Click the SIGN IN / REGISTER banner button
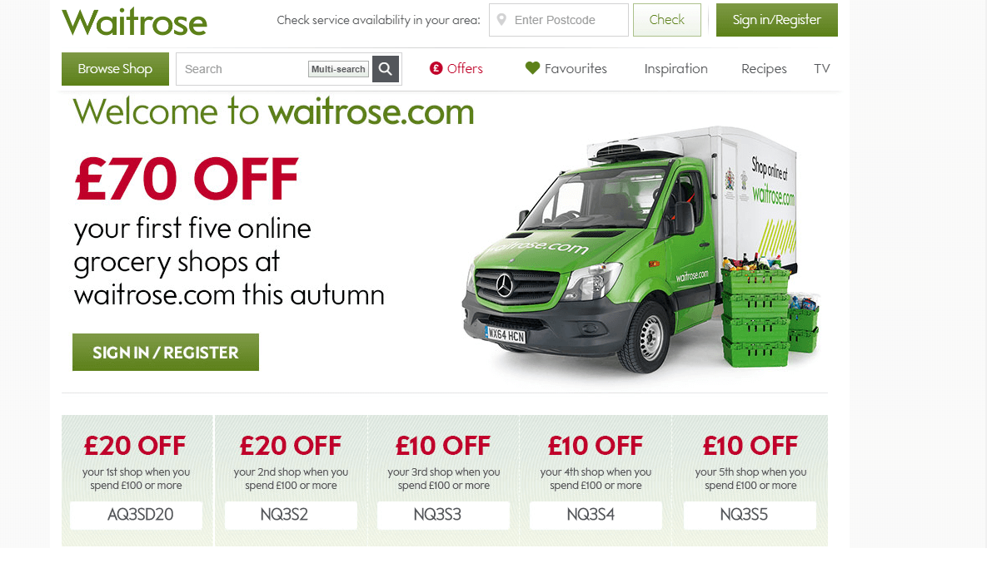The width and height of the screenshot is (987, 563). pos(166,352)
